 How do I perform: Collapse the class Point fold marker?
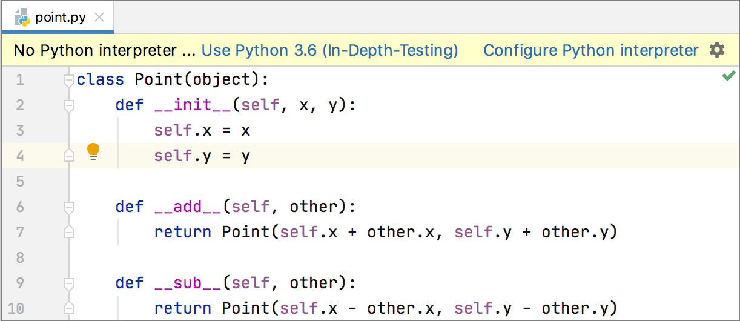coord(69,80)
